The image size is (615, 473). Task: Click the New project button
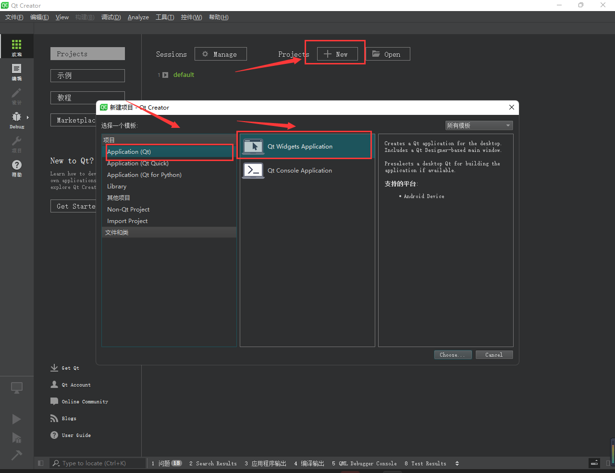[337, 54]
